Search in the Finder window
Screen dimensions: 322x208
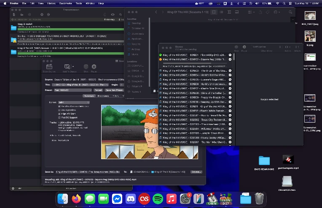point(290,12)
